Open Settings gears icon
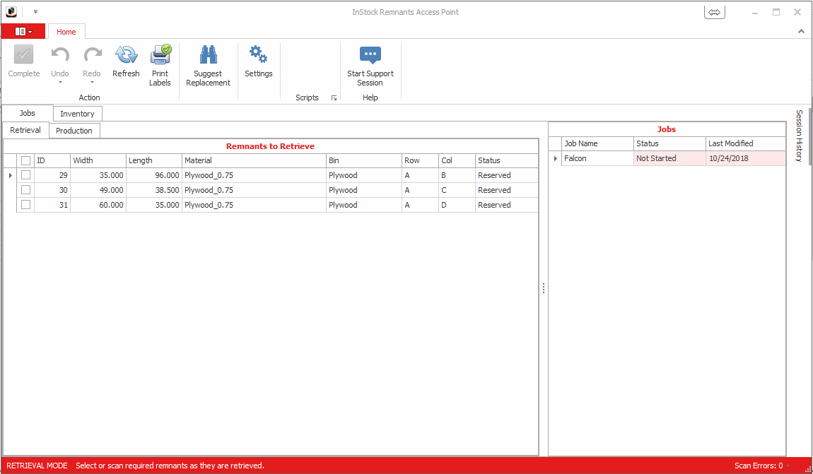This screenshot has height=474, width=813. coord(258,55)
